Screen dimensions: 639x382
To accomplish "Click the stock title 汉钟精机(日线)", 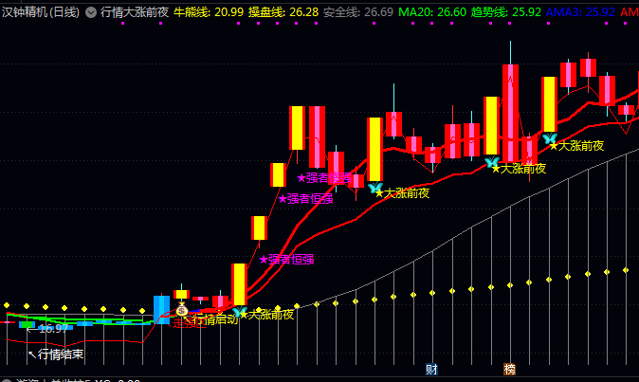I will tap(41, 12).
